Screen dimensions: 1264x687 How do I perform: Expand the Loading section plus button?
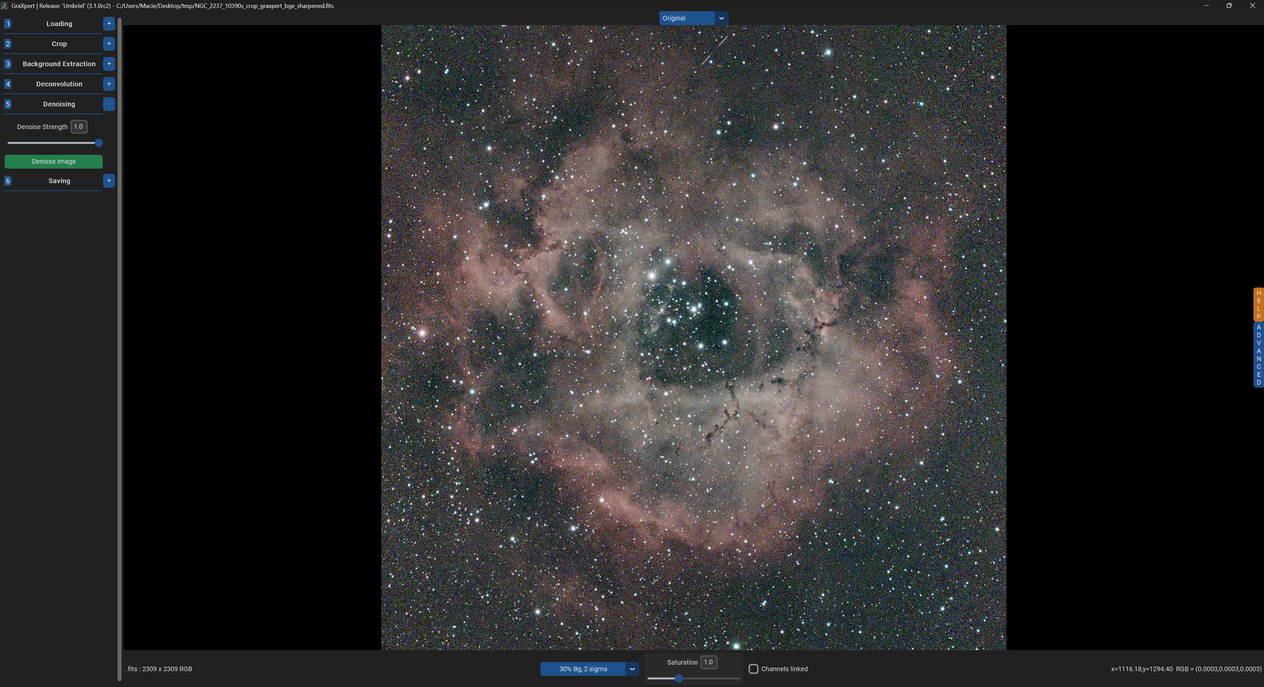(x=109, y=24)
